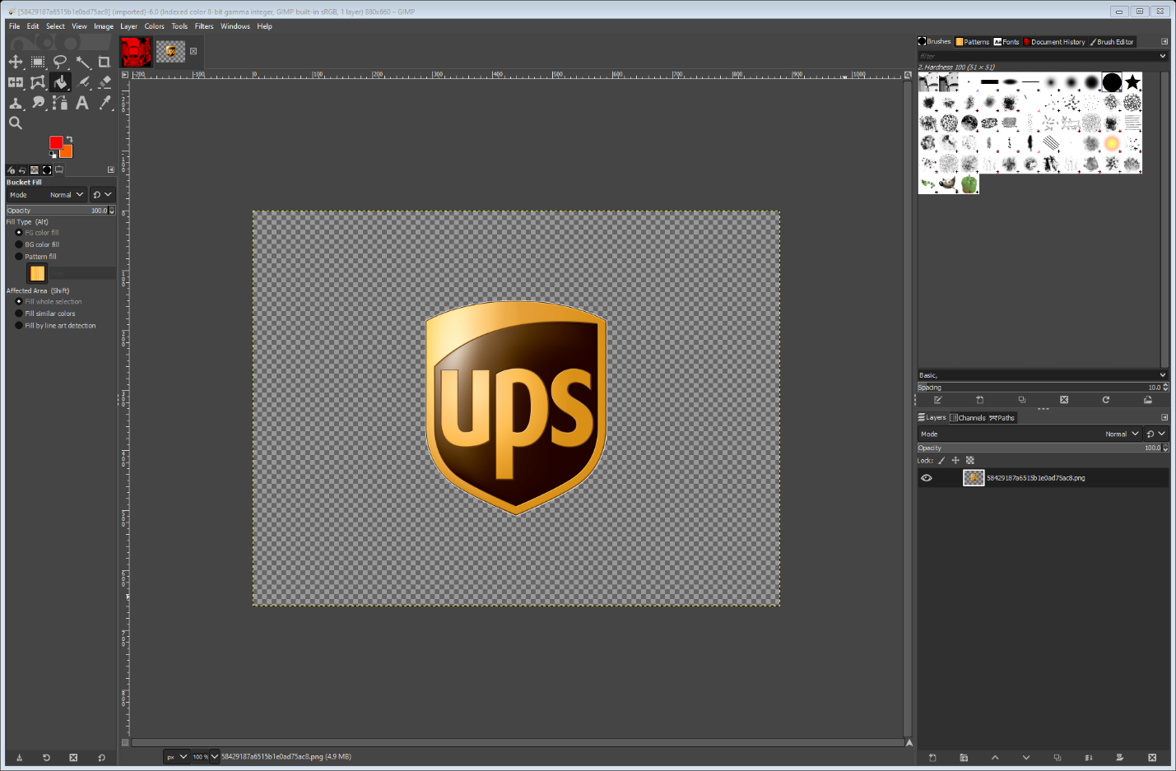1176x771 pixels.
Task: Open the Filters menu
Action: pyautogui.click(x=204, y=26)
